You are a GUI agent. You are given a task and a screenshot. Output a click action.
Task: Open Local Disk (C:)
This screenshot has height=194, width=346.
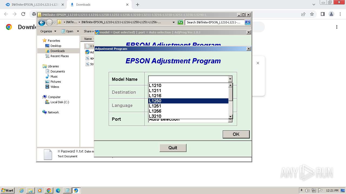(x=60, y=102)
